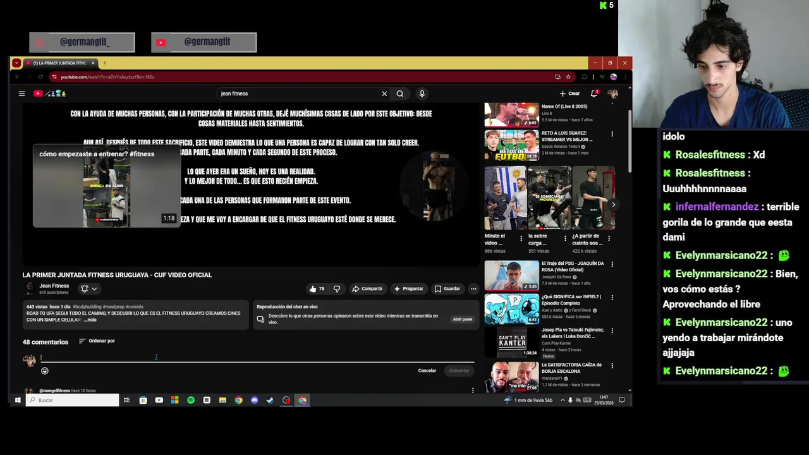Go back with the browser arrow
809x455 pixels.
[x=18, y=77]
